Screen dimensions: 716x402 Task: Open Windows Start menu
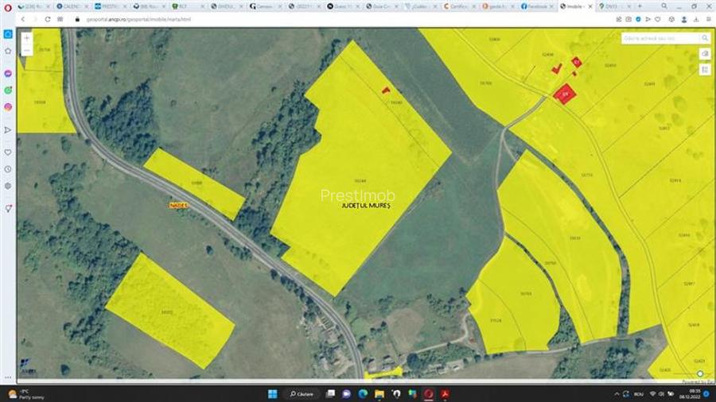(x=273, y=394)
